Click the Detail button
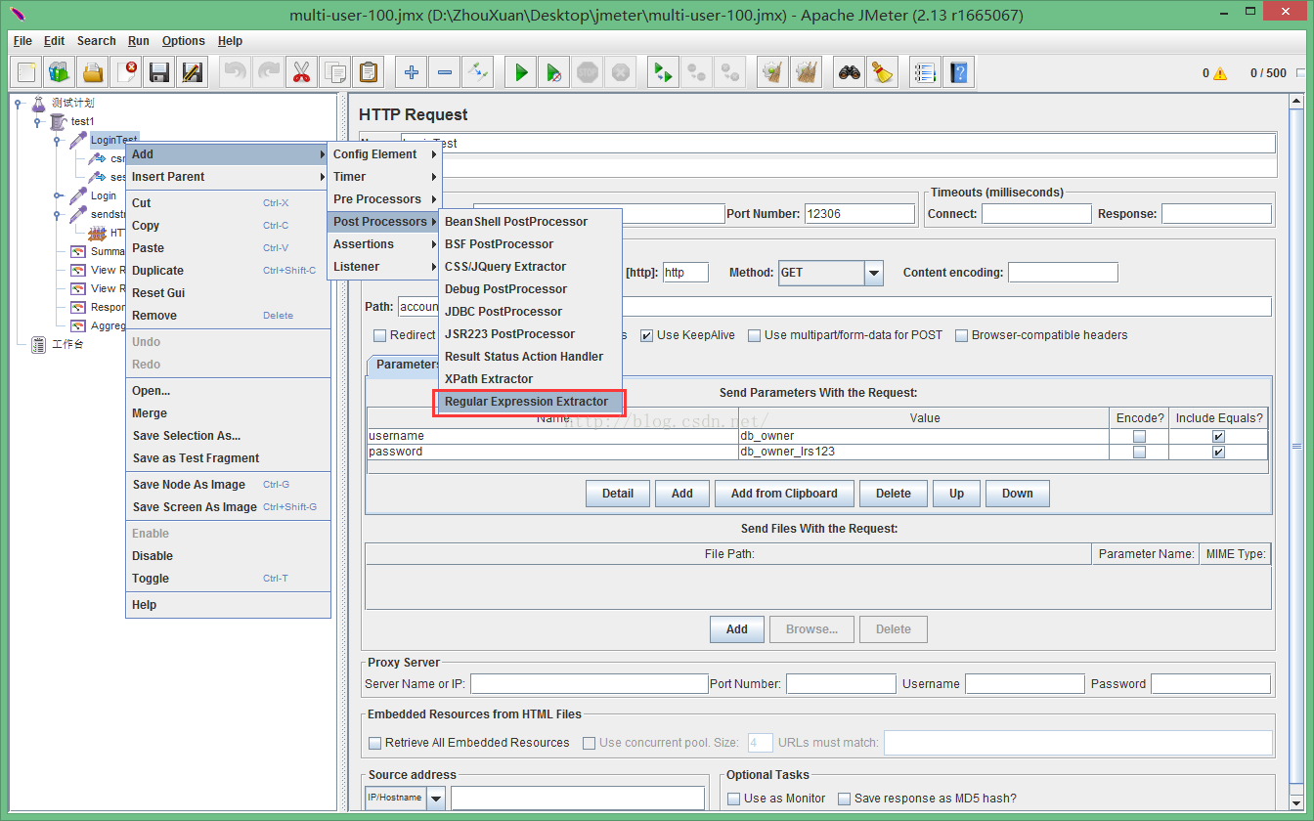 point(618,494)
